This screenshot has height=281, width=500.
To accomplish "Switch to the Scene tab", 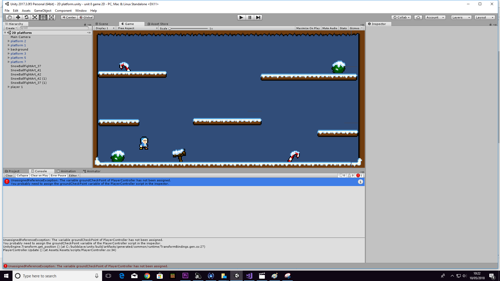I will [x=102, y=24].
